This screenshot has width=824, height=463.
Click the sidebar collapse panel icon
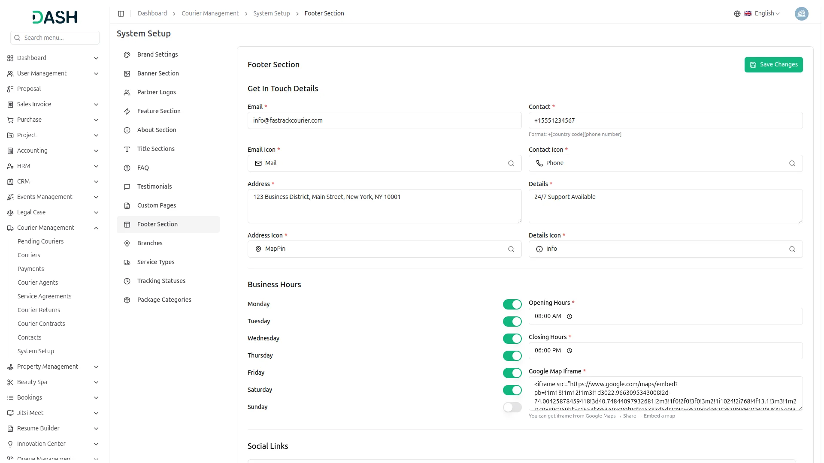(x=121, y=14)
